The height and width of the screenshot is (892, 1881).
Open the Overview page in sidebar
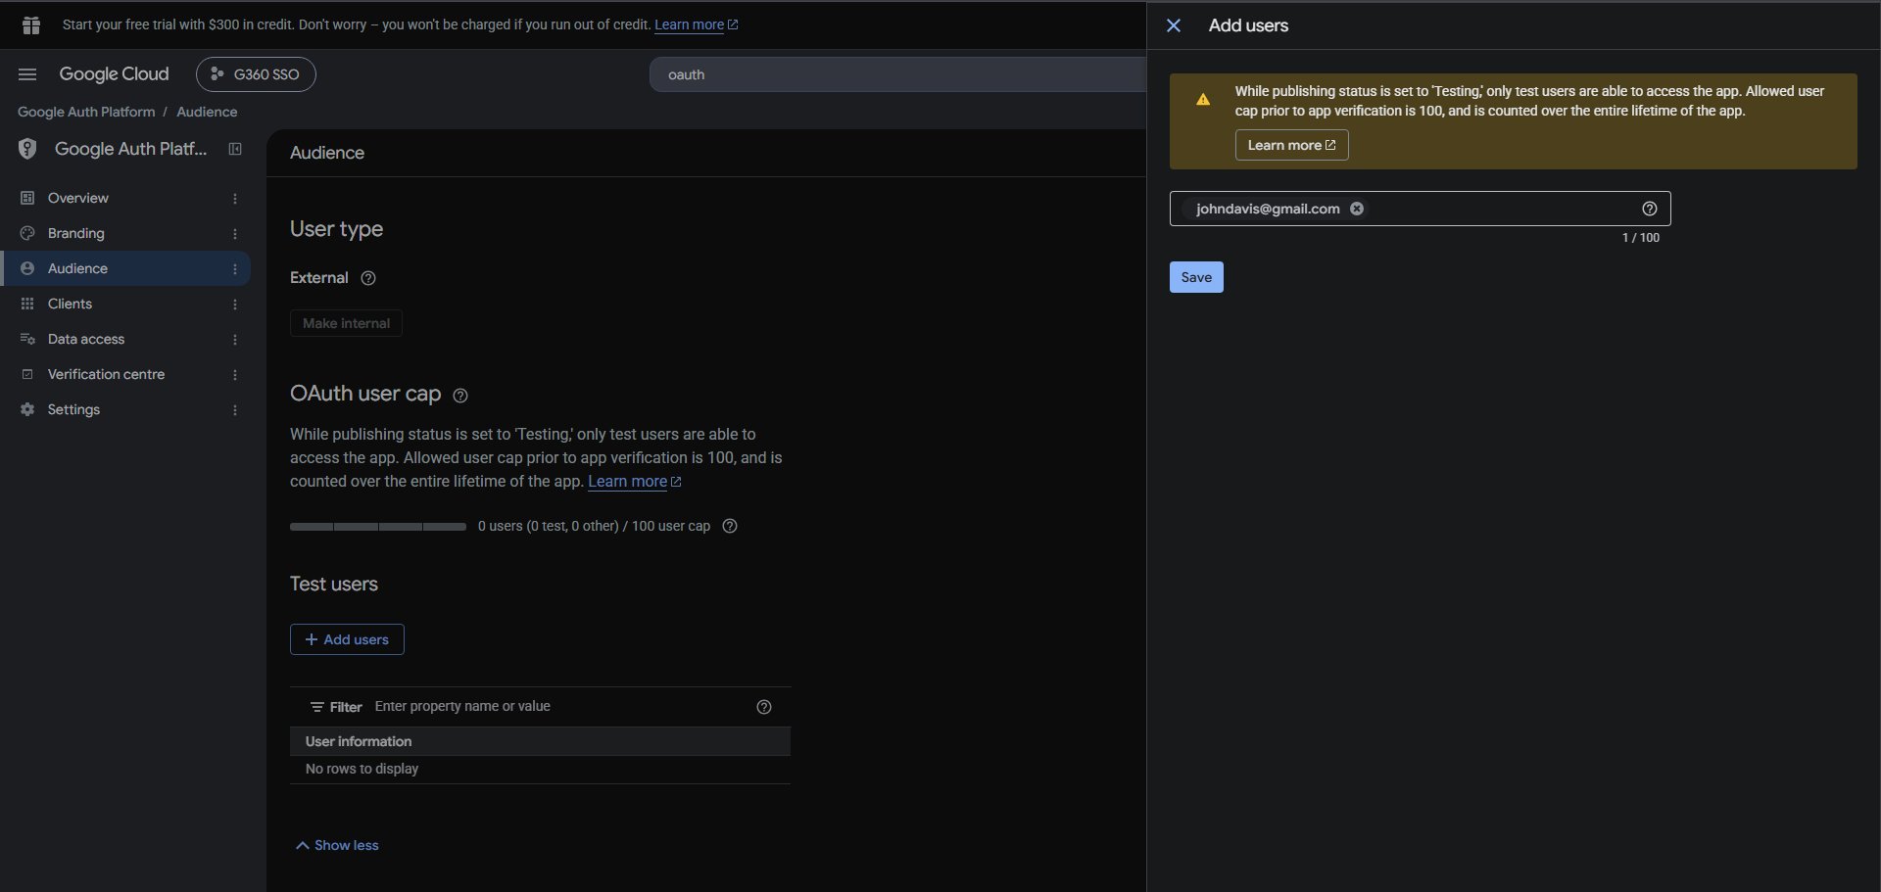pyautogui.click(x=125, y=198)
